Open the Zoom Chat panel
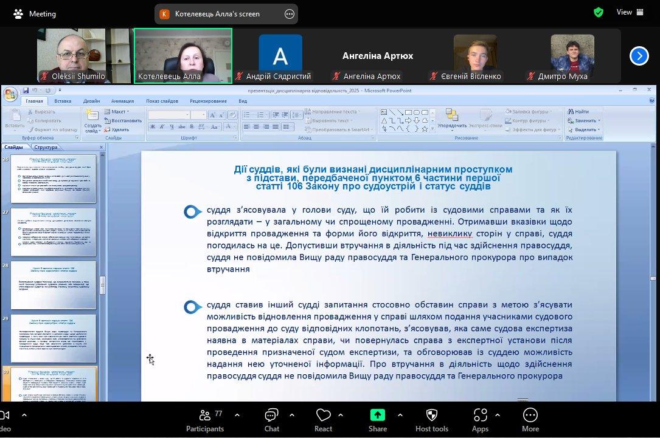The height and width of the screenshot is (438, 660). pyautogui.click(x=271, y=420)
